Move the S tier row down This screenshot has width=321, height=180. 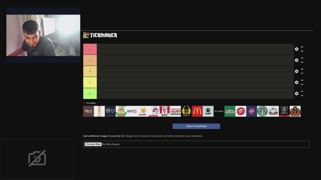tap(302, 51)
